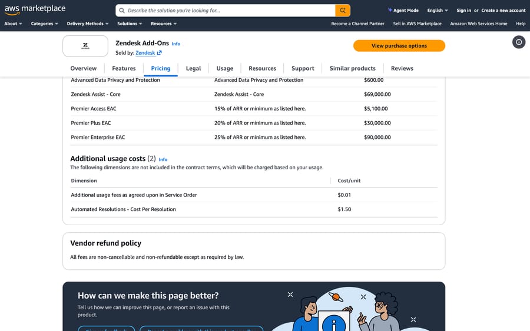Viewport: 530px width, 331px height.
Task: Switch to the Features tab
Action: click(124, 68)
